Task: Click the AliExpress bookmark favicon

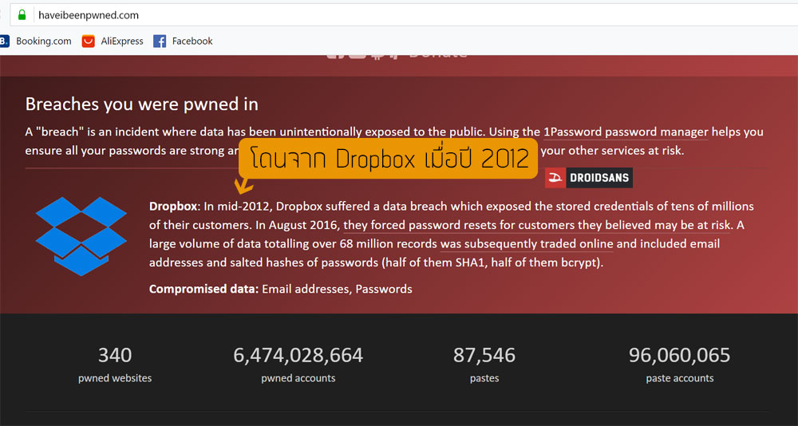Action: tap(88, 41)
